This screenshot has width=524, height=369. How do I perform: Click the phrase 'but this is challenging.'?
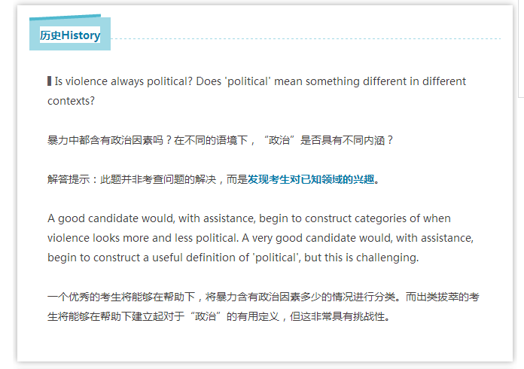pos(361,258)
